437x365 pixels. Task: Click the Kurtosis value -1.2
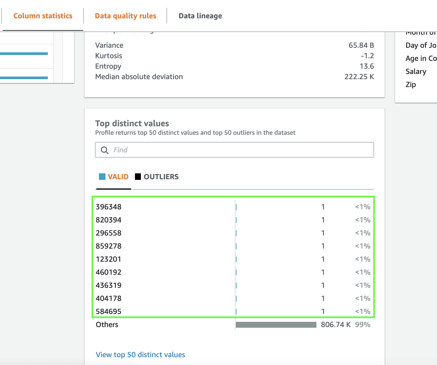pyautogui.click(x=367, y=56)
